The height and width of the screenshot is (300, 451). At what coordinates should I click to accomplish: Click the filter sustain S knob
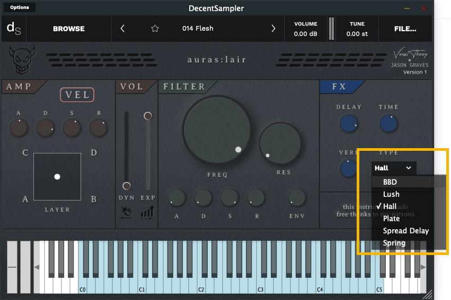tap(229, 197)
